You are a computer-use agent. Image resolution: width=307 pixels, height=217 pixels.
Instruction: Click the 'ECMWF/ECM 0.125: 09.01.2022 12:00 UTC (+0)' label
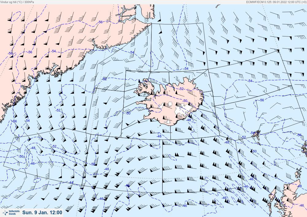(x=276, y=2)
